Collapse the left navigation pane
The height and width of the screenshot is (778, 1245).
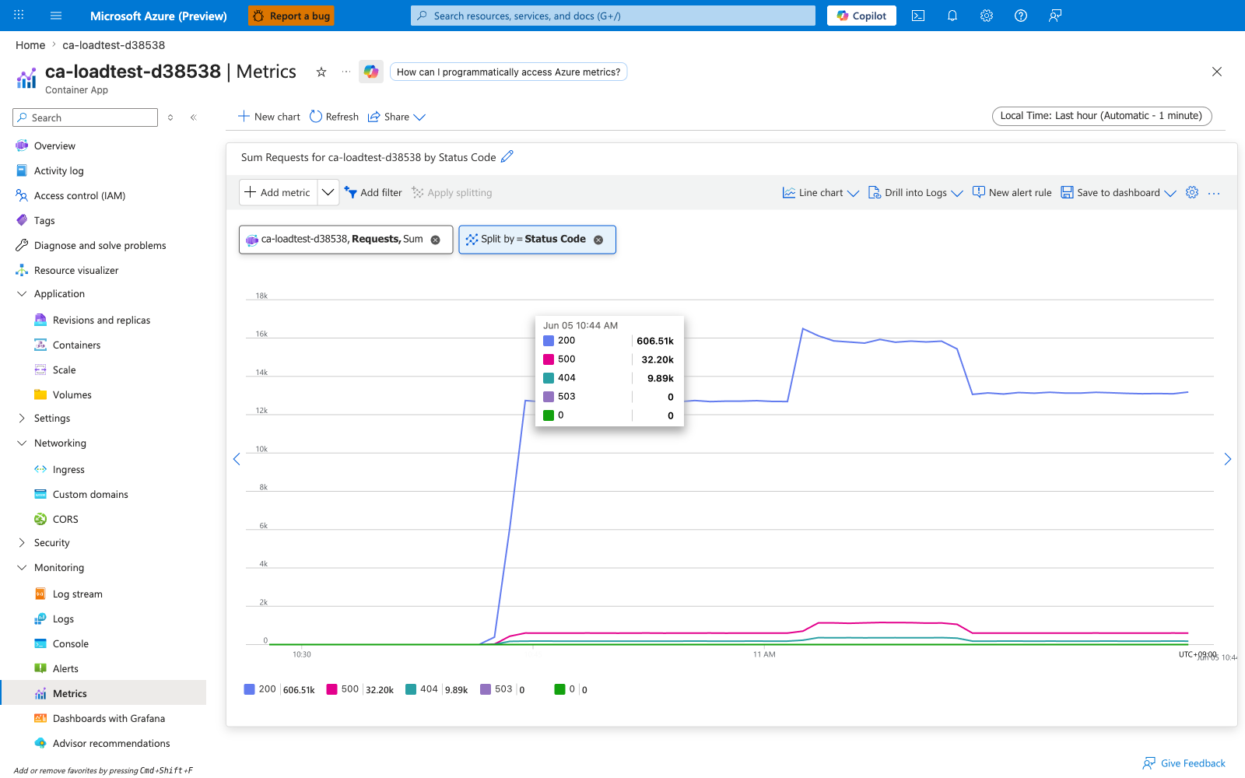194,117
